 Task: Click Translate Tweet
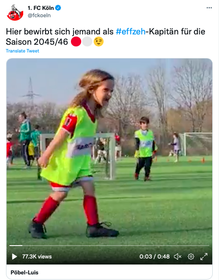(22, 51)
